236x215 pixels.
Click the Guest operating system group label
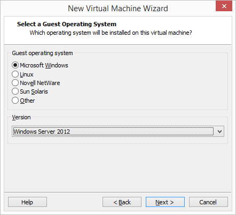[x=42, y=53]
